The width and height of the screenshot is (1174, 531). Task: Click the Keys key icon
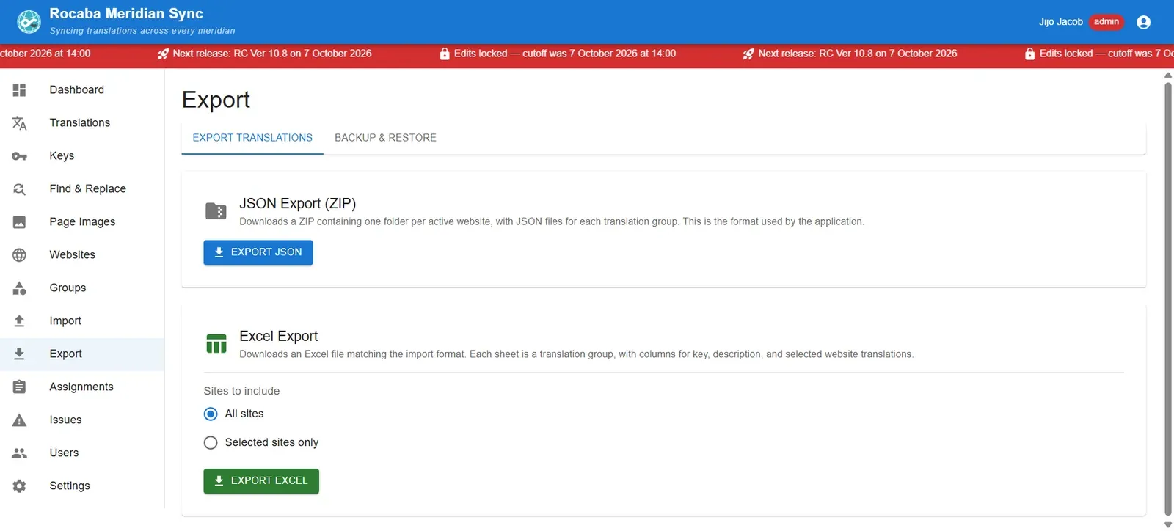(x=20, y=156)
